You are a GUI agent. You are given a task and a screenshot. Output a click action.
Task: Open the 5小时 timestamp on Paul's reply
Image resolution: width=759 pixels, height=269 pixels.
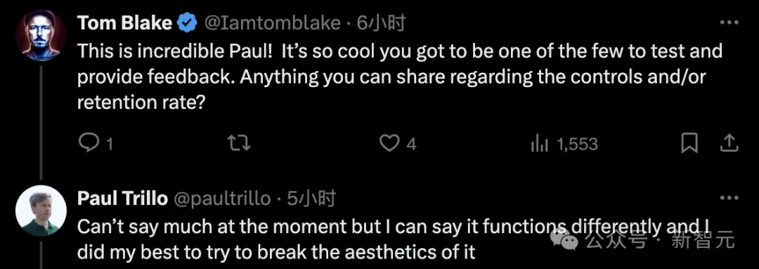tap(311, 198)
